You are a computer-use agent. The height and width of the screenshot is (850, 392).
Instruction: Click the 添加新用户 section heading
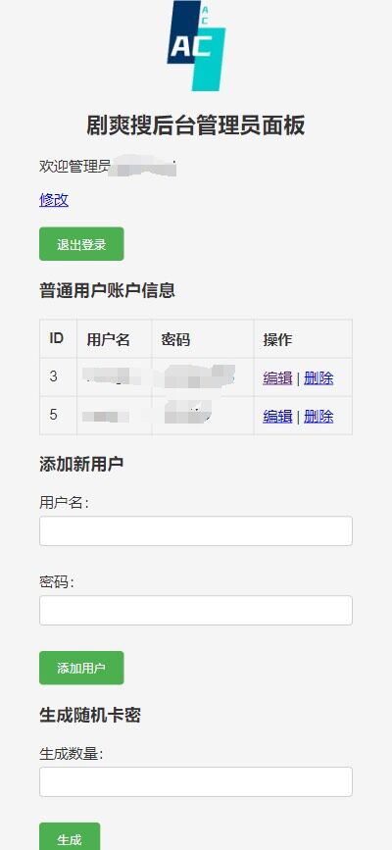click(81, 464)
